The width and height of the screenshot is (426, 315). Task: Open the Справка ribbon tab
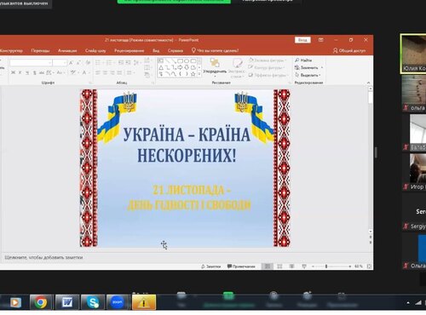(176, 50)
